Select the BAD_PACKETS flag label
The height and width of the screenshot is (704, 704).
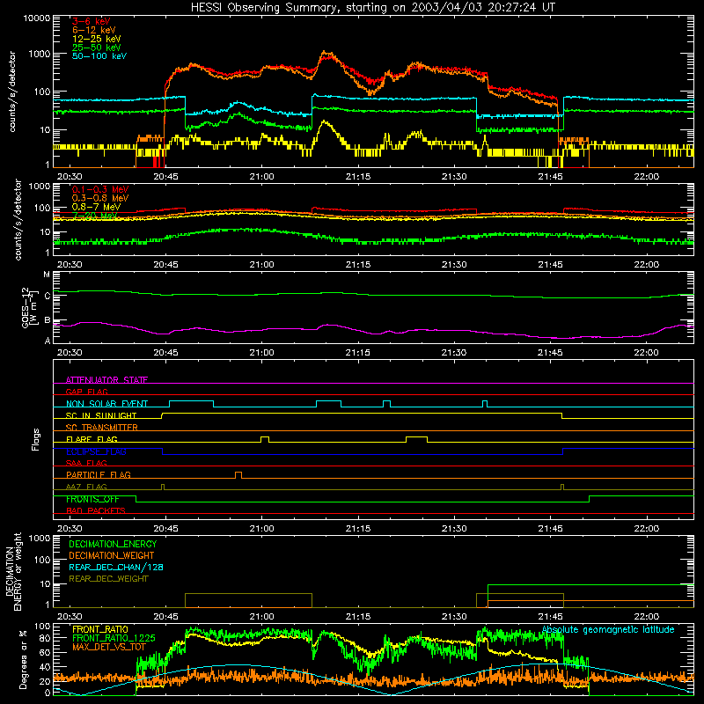[96, 510]
